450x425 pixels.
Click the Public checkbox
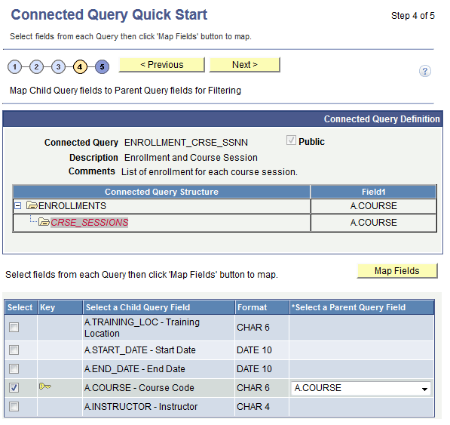[x=291, y=140]
